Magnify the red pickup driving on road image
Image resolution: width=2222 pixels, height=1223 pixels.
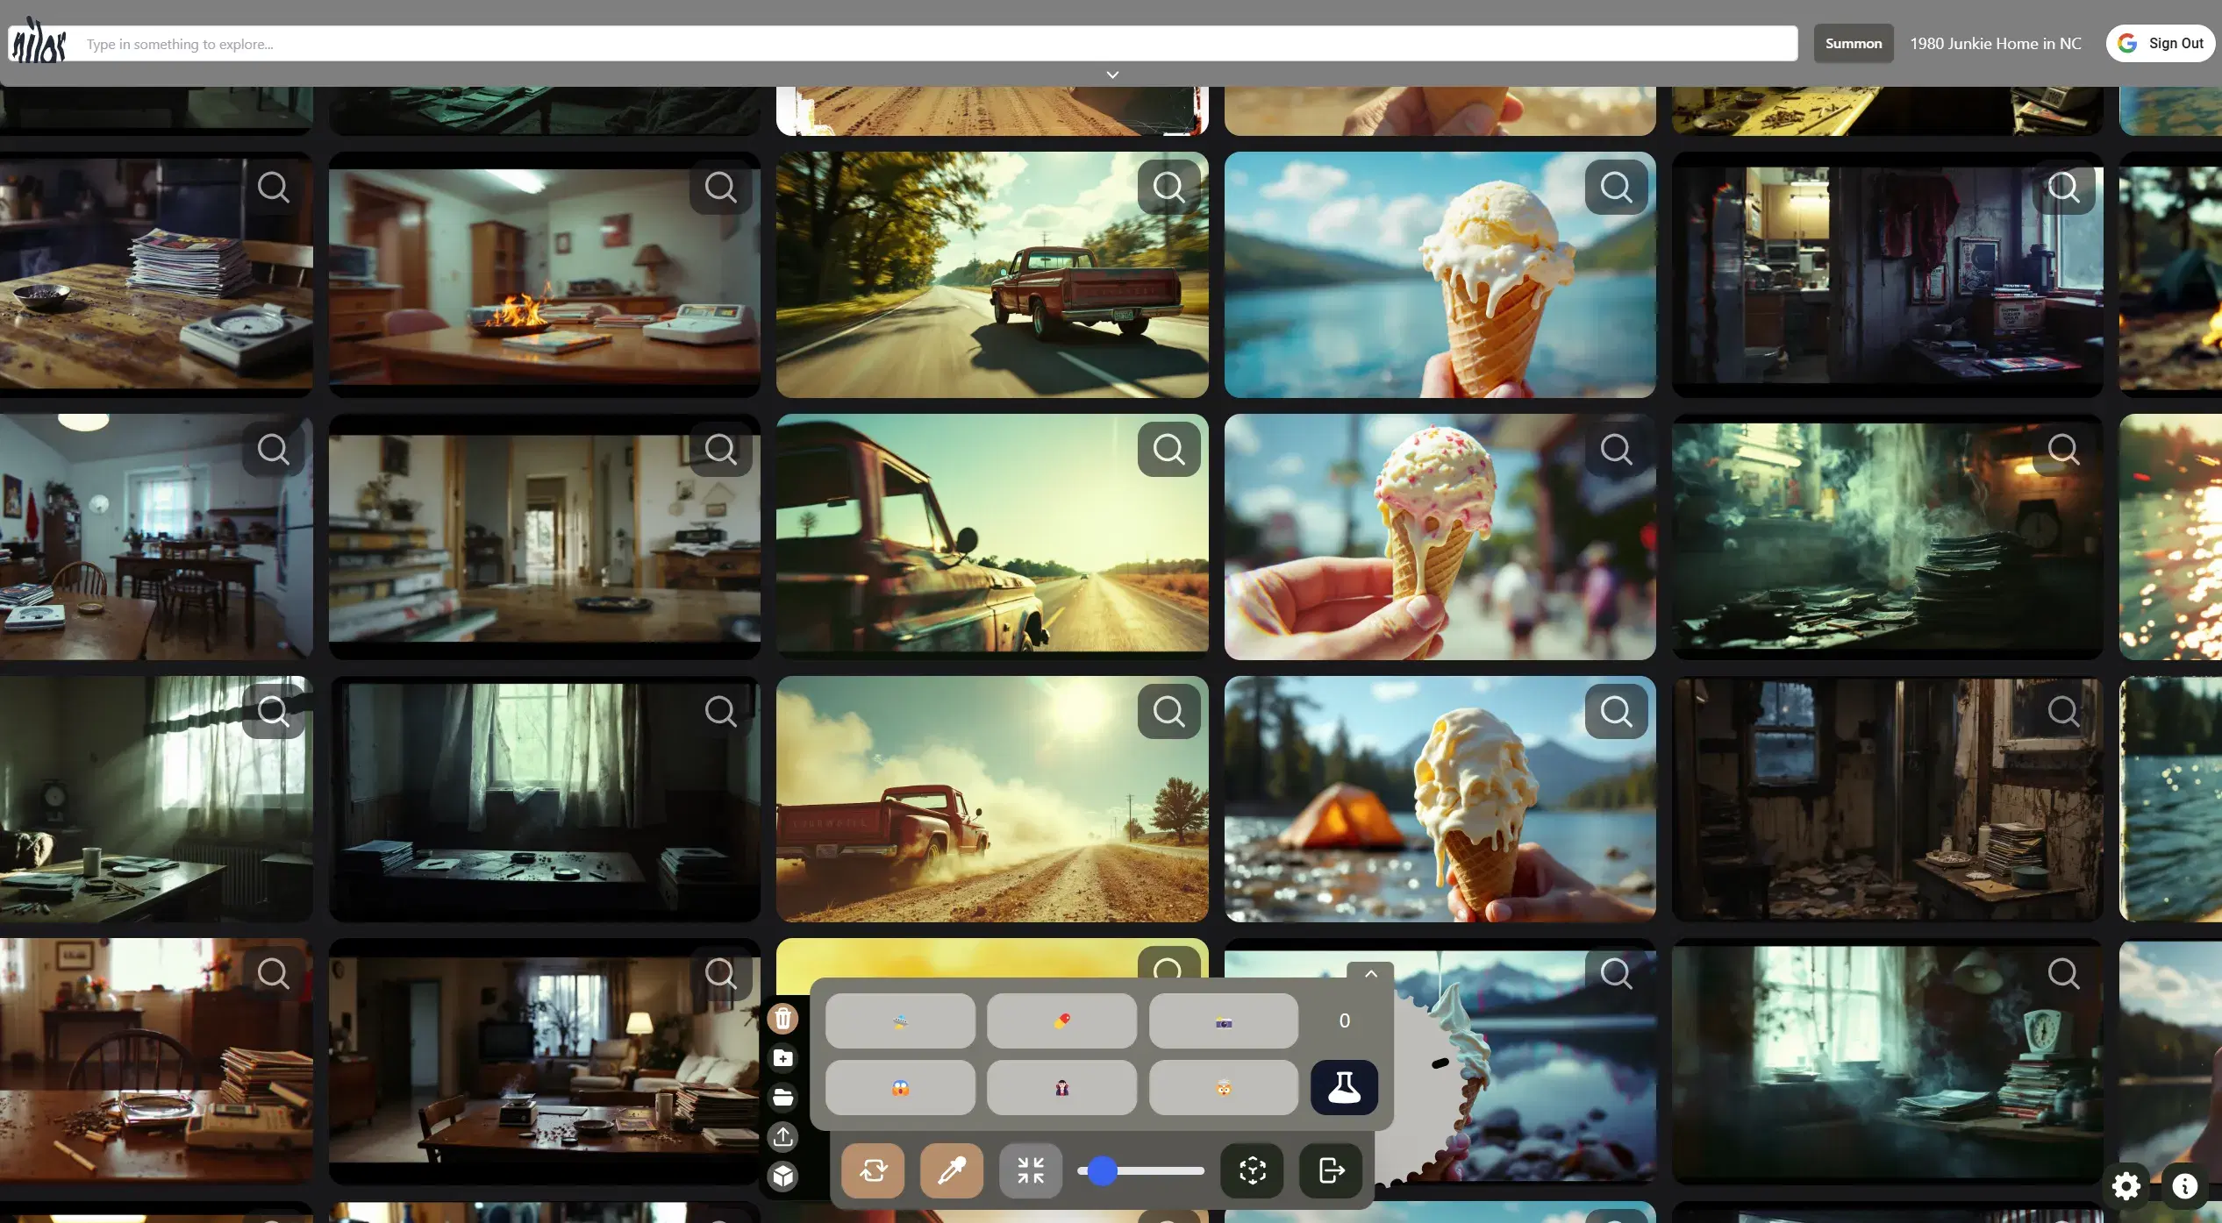(x=1168, y=187)
